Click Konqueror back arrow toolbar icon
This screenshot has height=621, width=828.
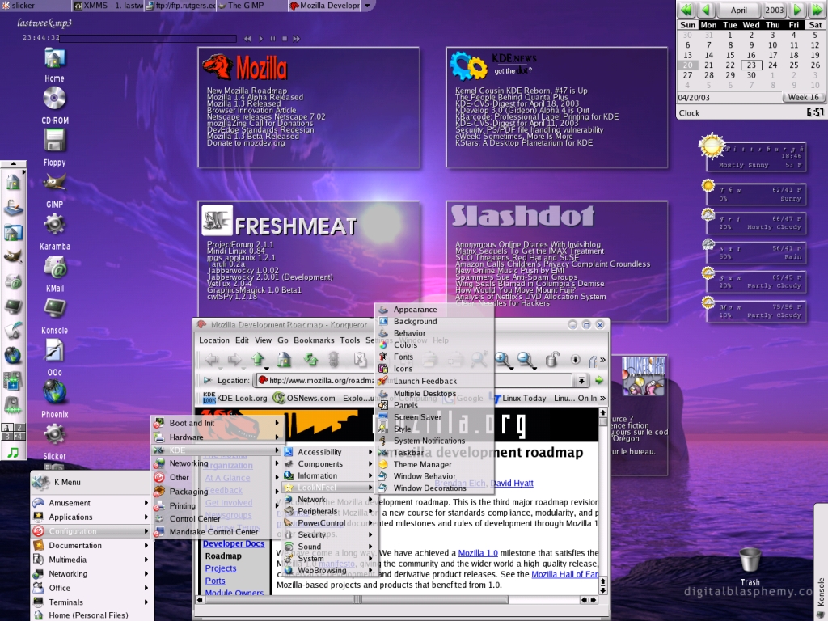point(213,360)
